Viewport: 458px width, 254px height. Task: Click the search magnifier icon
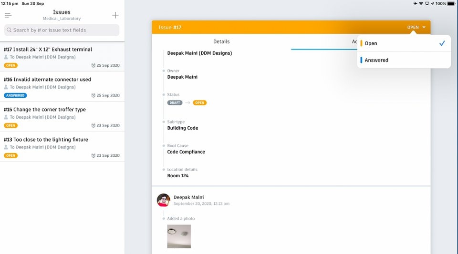(x=9, y=30)
